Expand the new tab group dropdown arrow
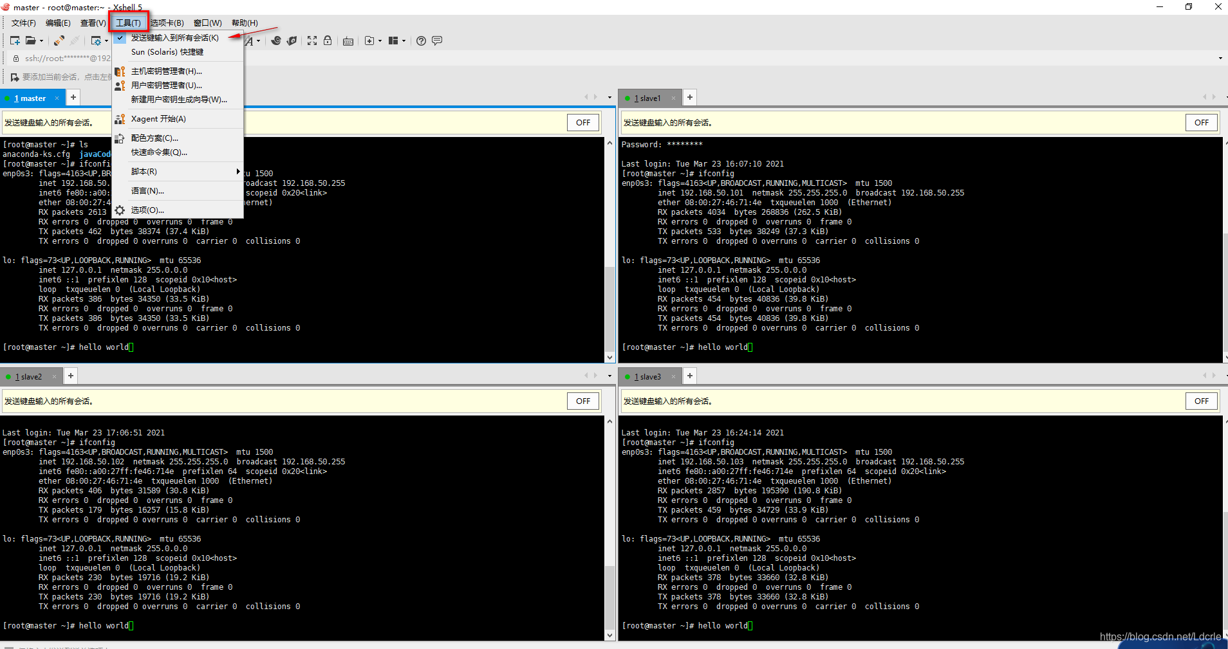1228x649 pixels. (x=380, y=41)
